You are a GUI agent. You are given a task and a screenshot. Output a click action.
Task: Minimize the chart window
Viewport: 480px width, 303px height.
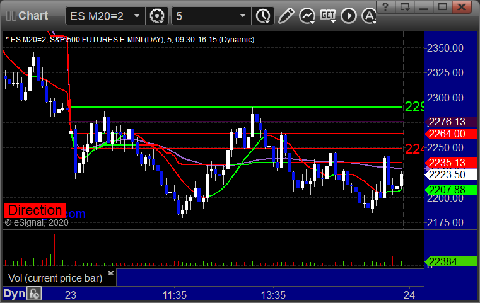coord(424,7)
